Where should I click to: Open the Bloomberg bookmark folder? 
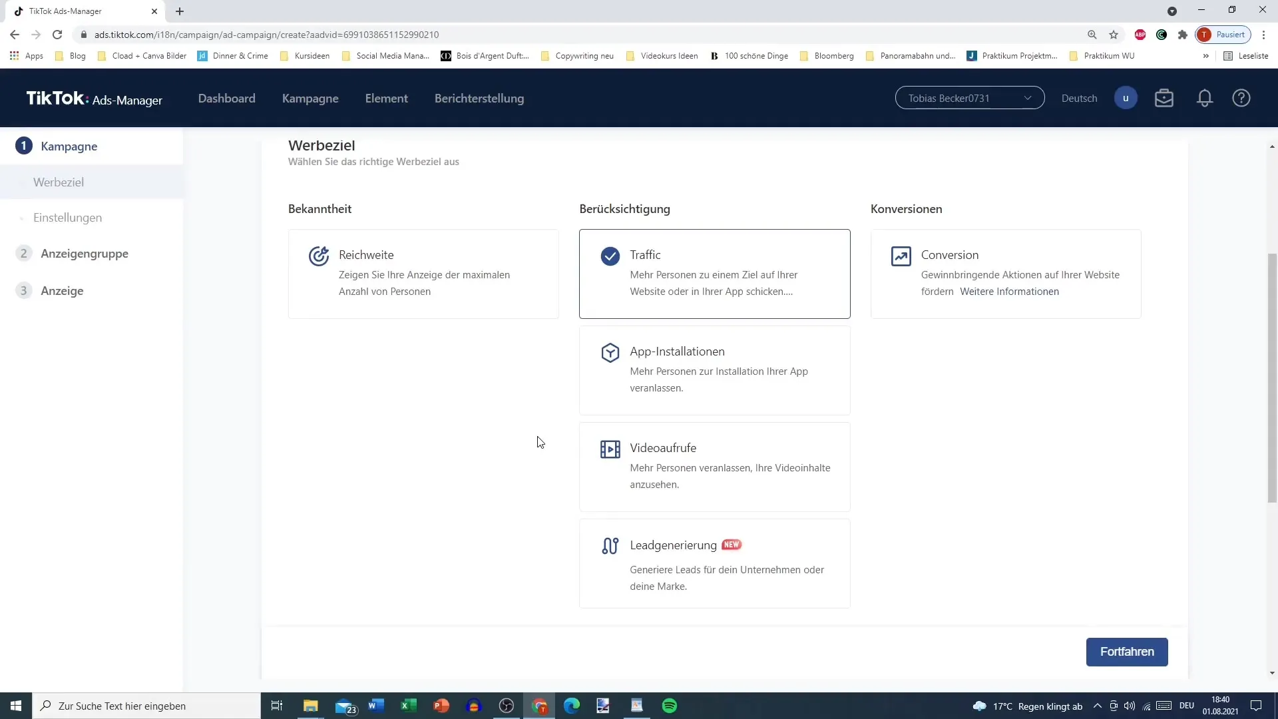point(827,56)
